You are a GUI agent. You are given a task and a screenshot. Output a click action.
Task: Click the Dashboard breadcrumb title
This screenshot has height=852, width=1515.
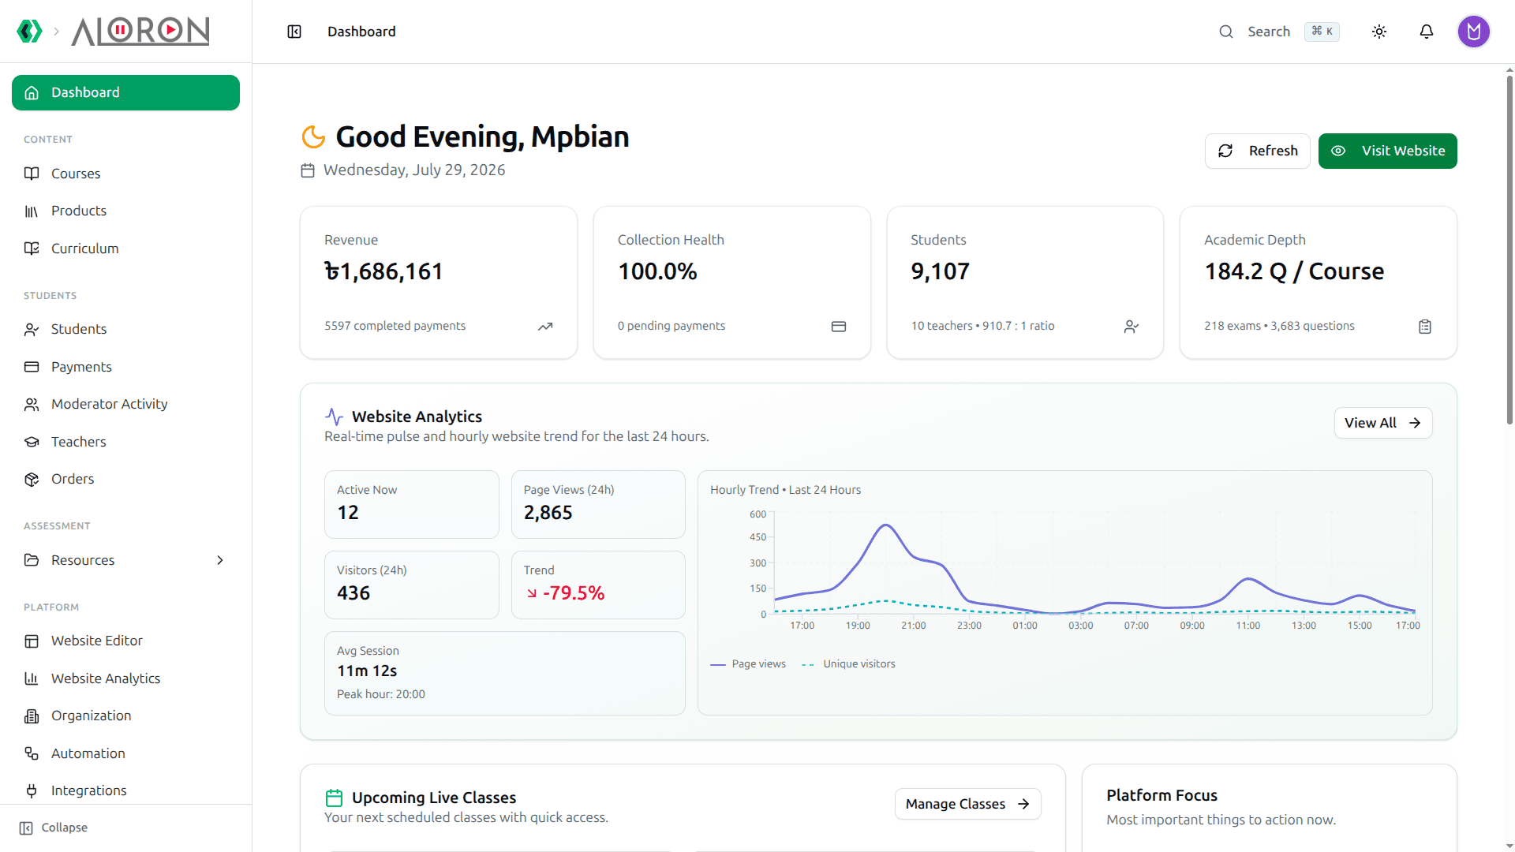(361, 32)
